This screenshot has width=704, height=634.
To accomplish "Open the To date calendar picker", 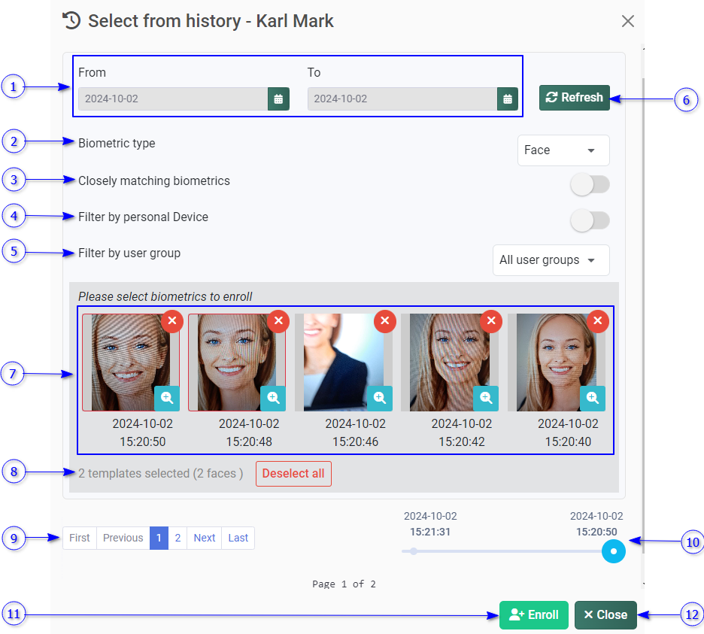I will (508, 99).
